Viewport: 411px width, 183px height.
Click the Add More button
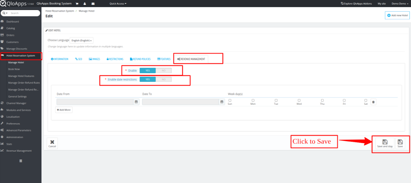pyautogui.click(x=64, y=110)
